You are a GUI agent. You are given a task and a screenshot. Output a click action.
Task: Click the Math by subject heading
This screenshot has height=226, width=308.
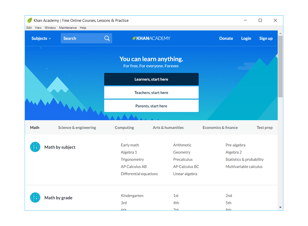60,147
